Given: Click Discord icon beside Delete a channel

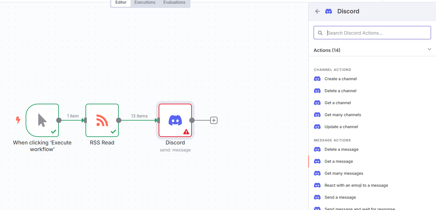Looking at the screenshot, I should (317, 91).
